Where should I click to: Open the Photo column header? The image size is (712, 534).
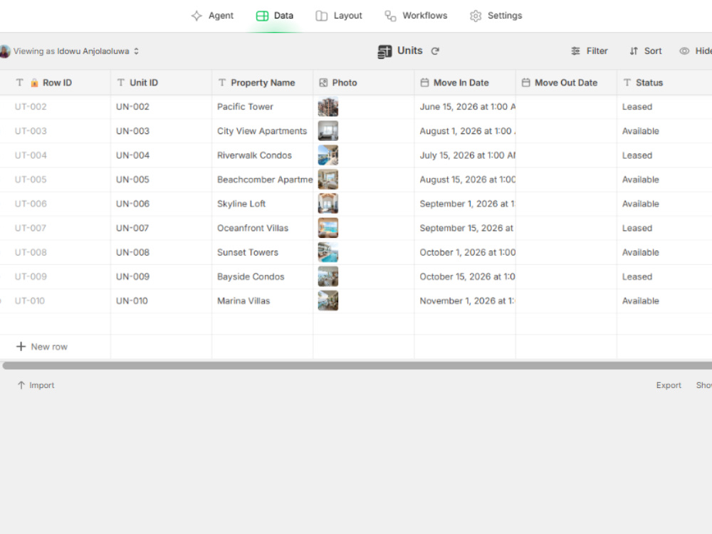pyautogui.click(x=364, y=83)
